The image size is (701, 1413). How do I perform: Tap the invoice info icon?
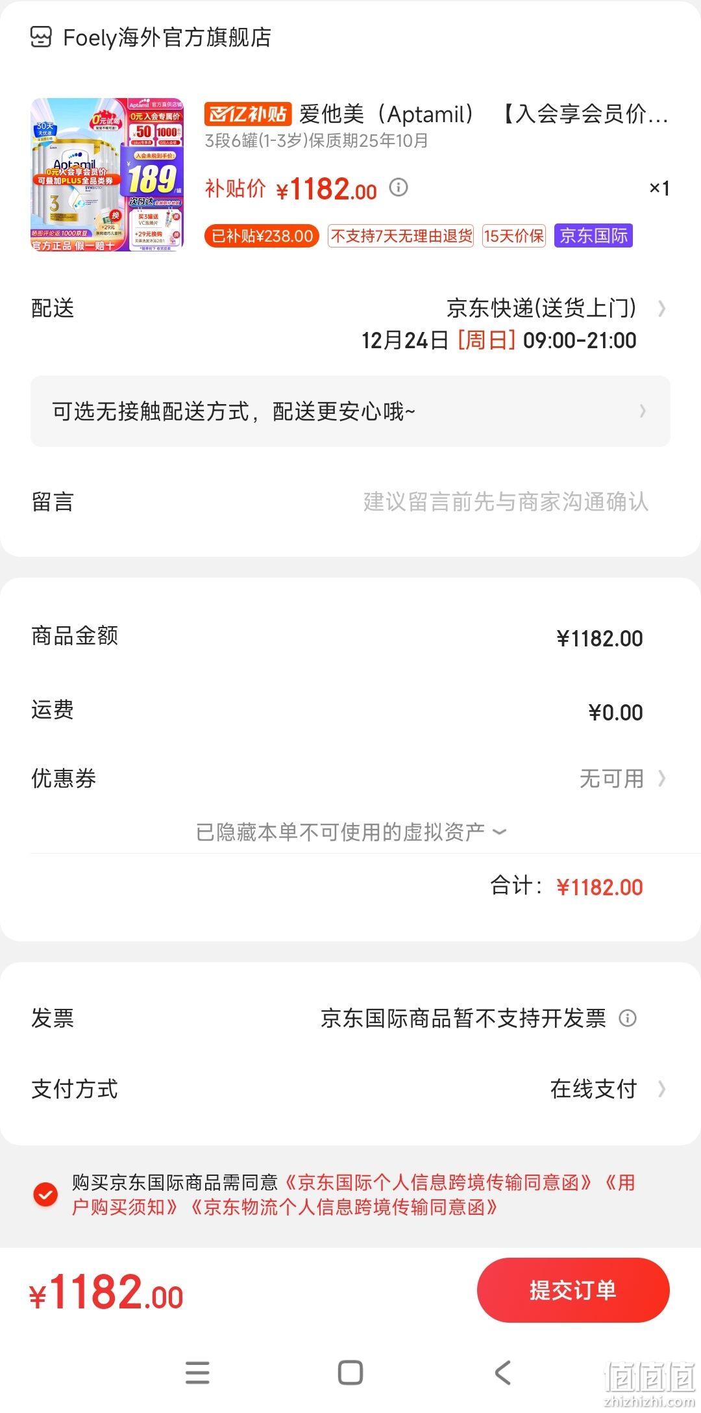point(627,1017)
